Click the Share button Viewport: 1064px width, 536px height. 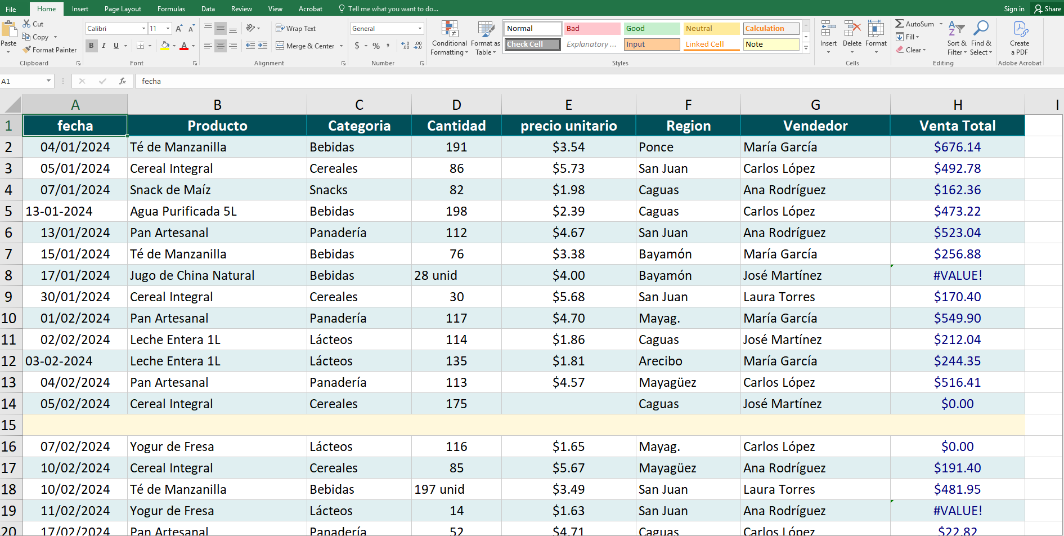pyautogui.click(x=1048, y=9)
